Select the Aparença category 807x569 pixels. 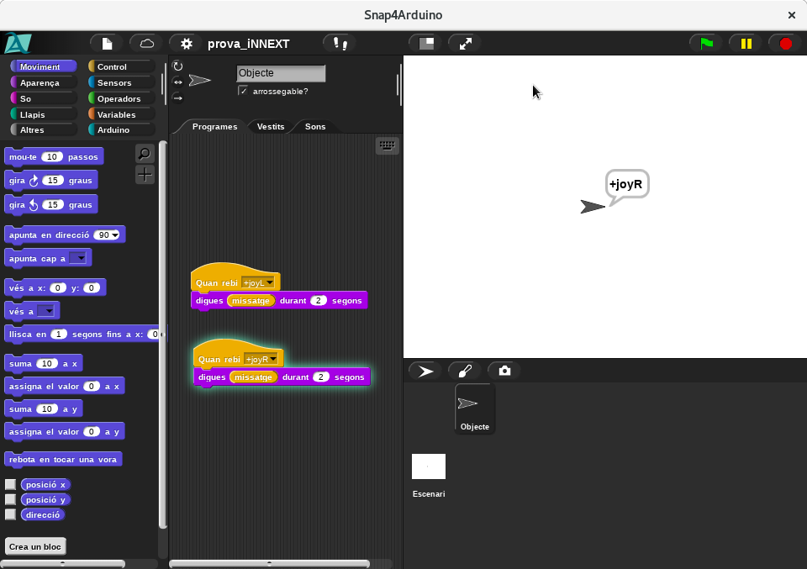pyautogui.click(x=44, y=83)
